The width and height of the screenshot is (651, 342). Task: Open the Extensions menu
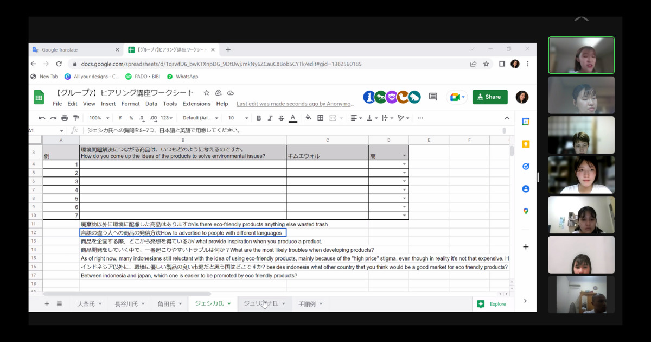pos(196,104)
